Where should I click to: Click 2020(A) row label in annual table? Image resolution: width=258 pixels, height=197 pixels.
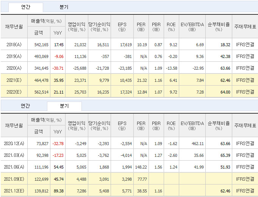click(x=14, y=68)
